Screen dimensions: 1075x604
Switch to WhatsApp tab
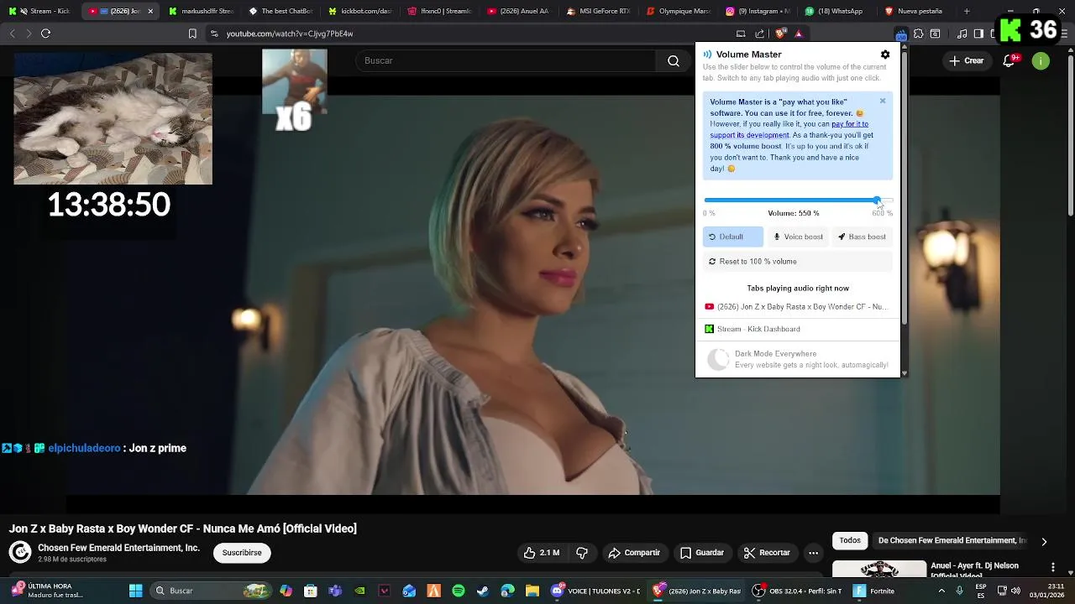(839, 11)
